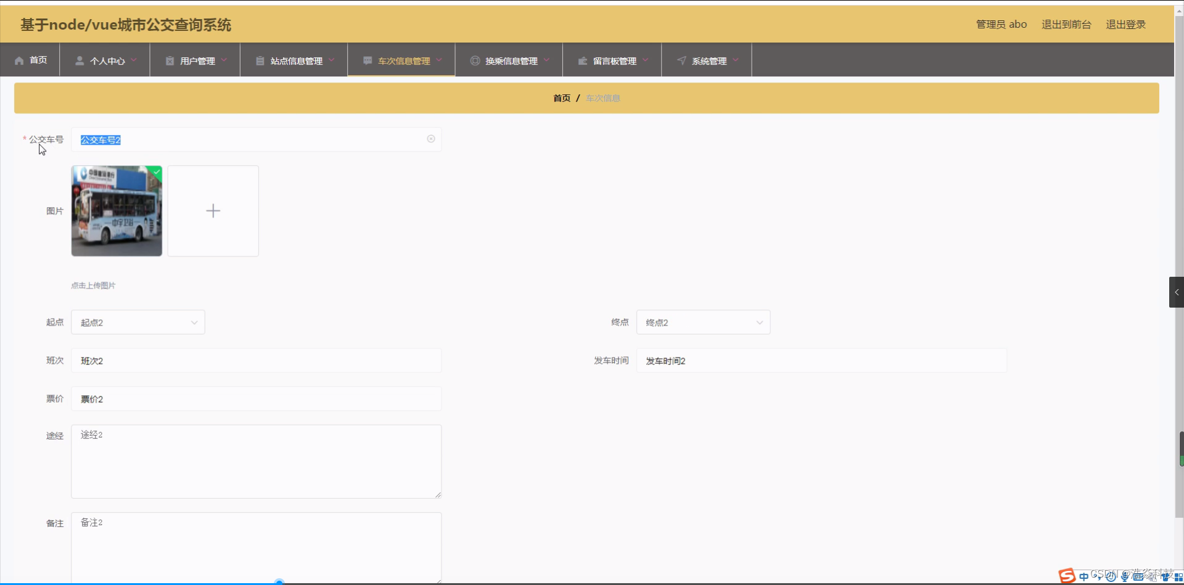Click the green checkmark on bus photo

pyautogui.click(x=156, y=171)
